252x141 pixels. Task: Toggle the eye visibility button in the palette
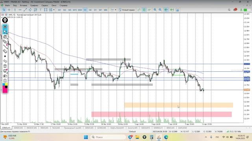(x=5, y=27)
